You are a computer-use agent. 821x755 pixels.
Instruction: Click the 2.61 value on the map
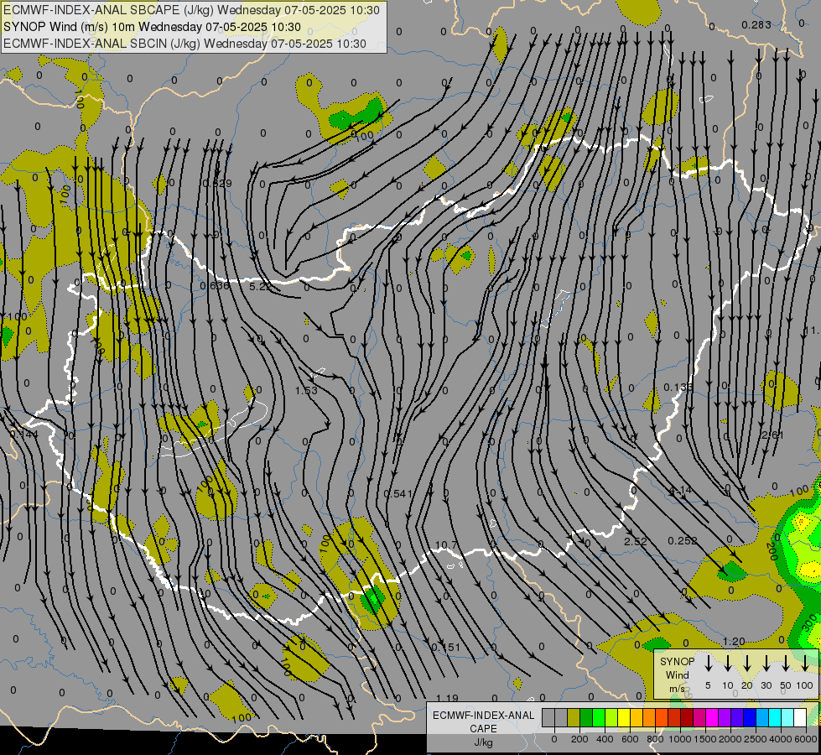772,435
